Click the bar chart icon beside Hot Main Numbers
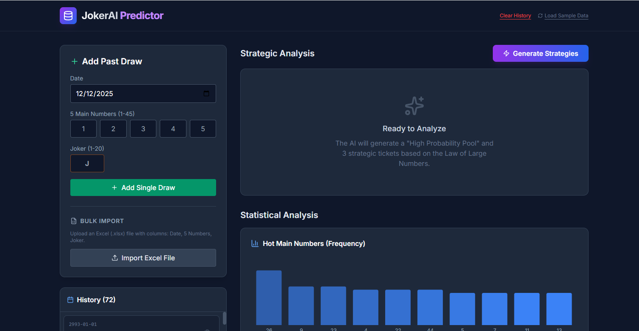Screen dimensions: 639x331 point(255,243)
